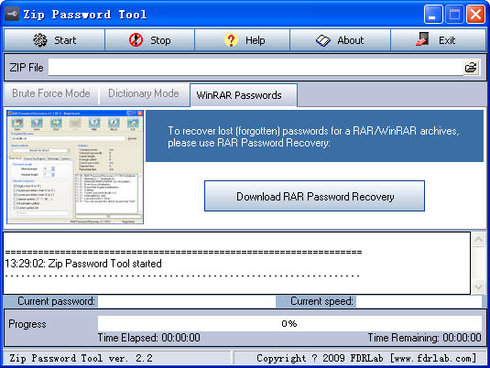Maximize the Zip Password Tool window
The height and width of the screenshot is (368, 490).
coord(454,15)
